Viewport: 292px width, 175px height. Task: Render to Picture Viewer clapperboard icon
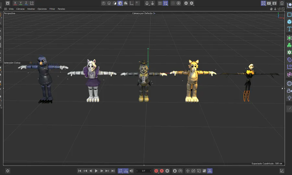point(269,3)
